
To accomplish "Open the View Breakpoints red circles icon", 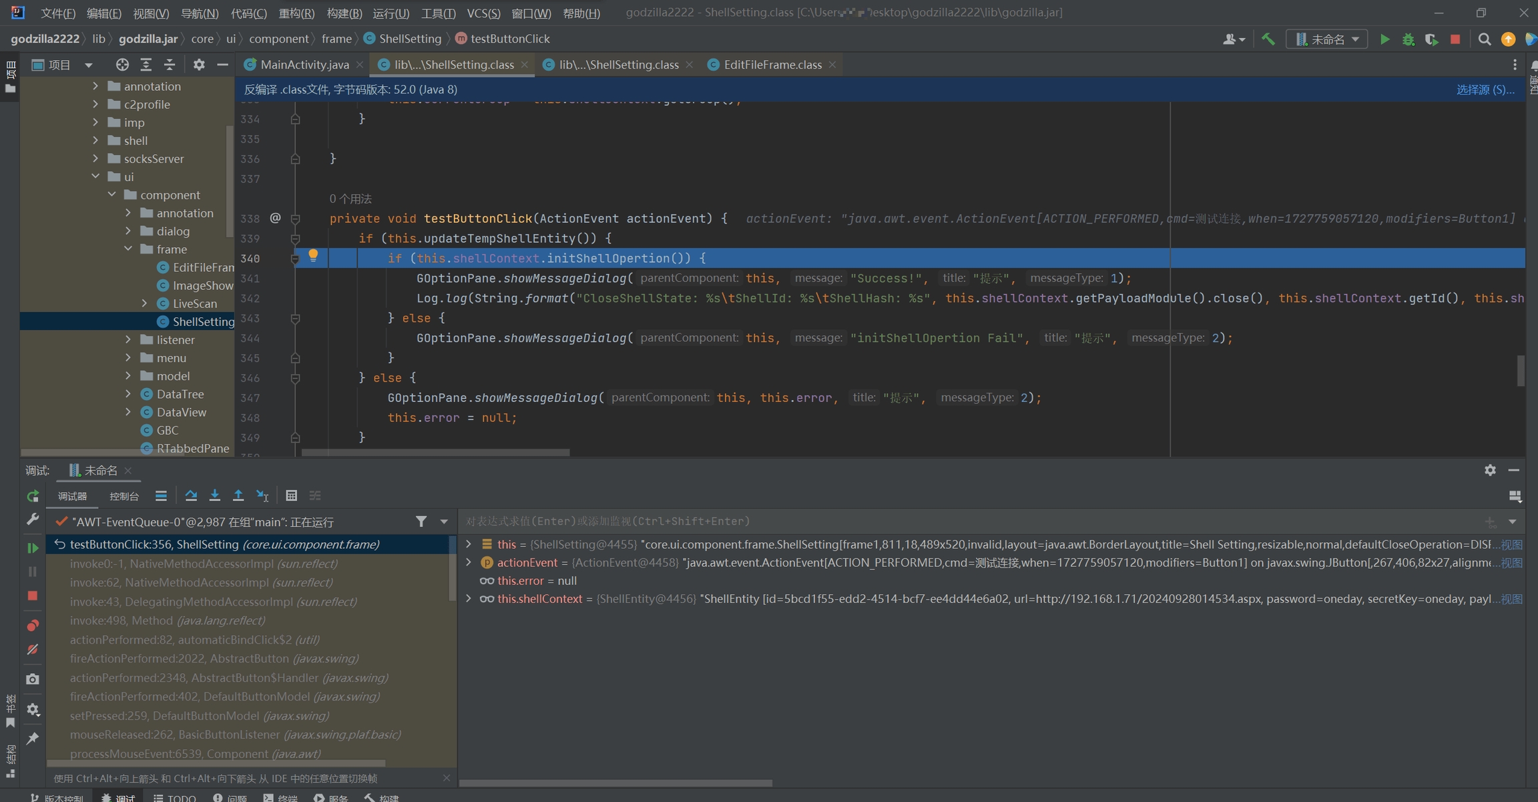I will coord(32,626).
